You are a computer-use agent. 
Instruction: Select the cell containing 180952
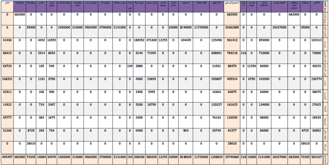(139, 44)
